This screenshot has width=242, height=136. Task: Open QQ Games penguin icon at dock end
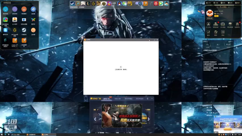(x=166, y=3)
